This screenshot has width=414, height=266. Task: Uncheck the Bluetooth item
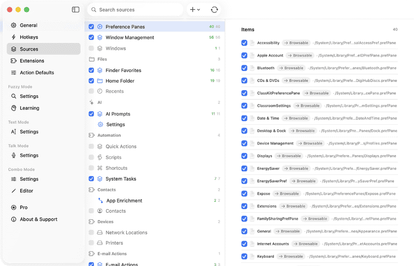click(x=244, y=68)
